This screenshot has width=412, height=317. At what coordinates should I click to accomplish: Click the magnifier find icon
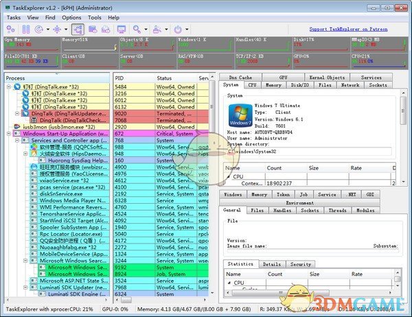138,30
